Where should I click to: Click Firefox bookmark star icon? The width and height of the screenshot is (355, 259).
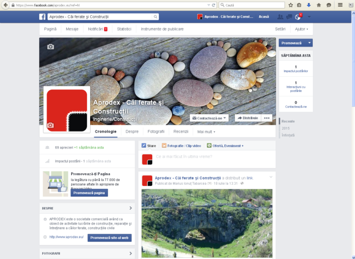coord(291,5)
